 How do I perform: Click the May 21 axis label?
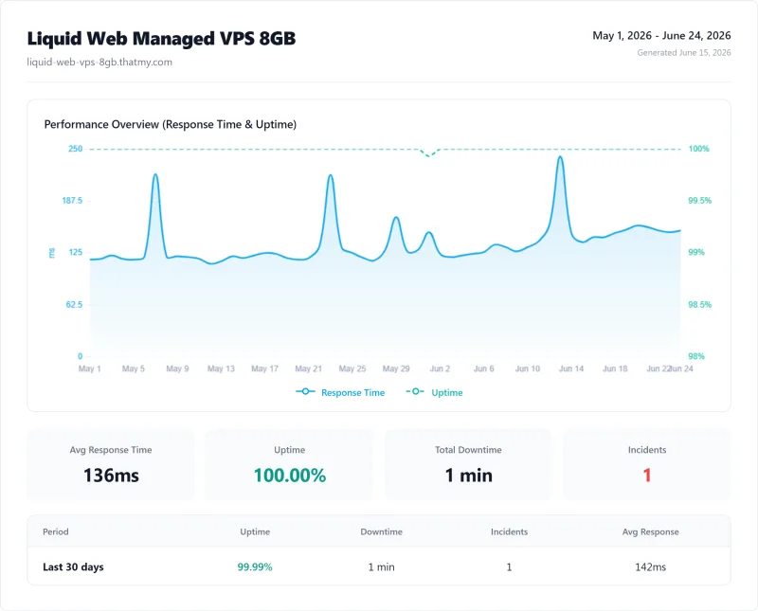click(309, 368)
